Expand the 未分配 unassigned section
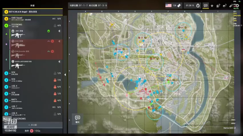This screenshot has height=136, width=243. click(x=33, y=125)
